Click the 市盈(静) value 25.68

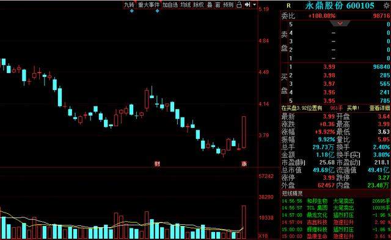pyautogui.click(x=327, y=163)
